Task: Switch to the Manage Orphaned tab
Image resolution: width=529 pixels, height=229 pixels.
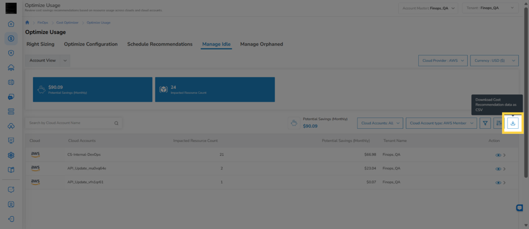Action: coord(262,44)
